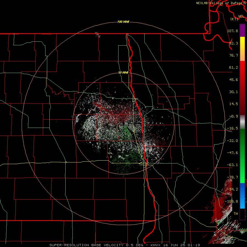Click the 16 JUN 25 date in the caption
This screenshot has width=247, height=247.
tap(174, 245)
